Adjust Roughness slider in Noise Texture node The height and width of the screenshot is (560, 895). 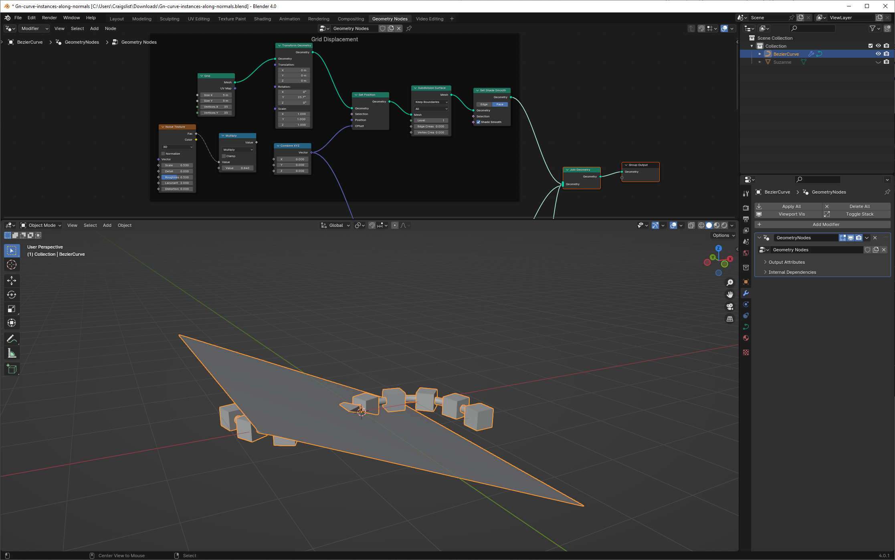(177, 177)
